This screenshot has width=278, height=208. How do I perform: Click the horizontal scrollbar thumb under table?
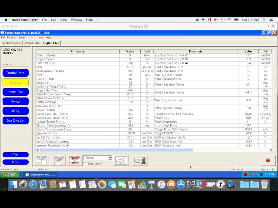116,150
